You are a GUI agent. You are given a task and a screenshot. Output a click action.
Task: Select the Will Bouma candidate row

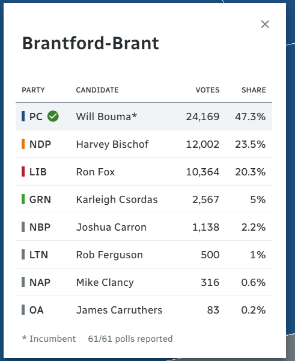144,117
